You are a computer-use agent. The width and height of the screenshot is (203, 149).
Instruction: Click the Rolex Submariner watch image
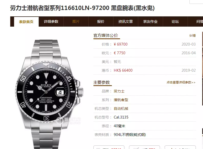[x=49, y=94]
